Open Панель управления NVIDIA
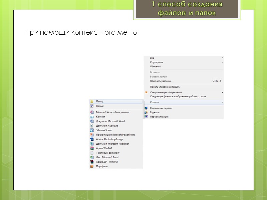 184,87
